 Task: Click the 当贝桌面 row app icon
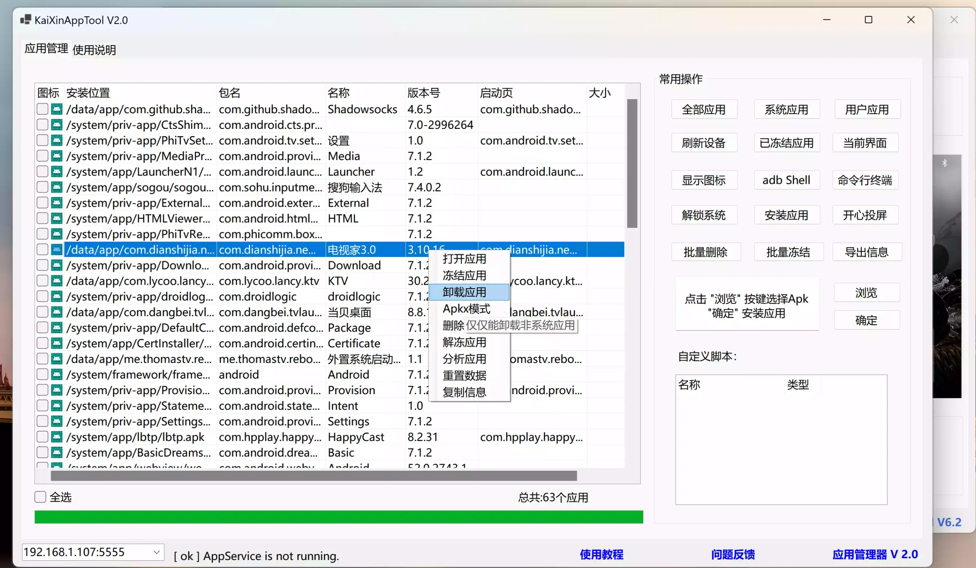(56, 312)
